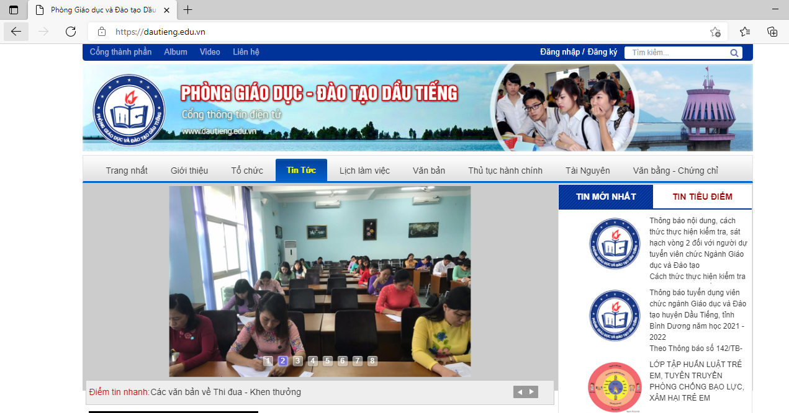The height and width of the screenshot is (413, 789).
Task: Open the Album link
Action: point(176,52)
